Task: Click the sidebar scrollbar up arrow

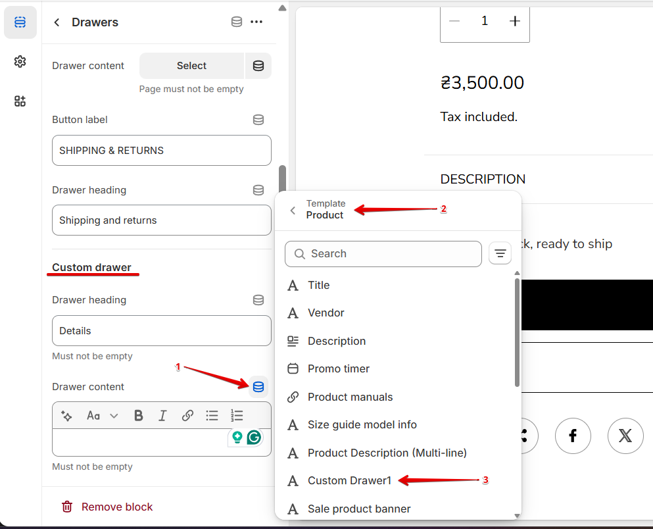Action: coord(282,8)
